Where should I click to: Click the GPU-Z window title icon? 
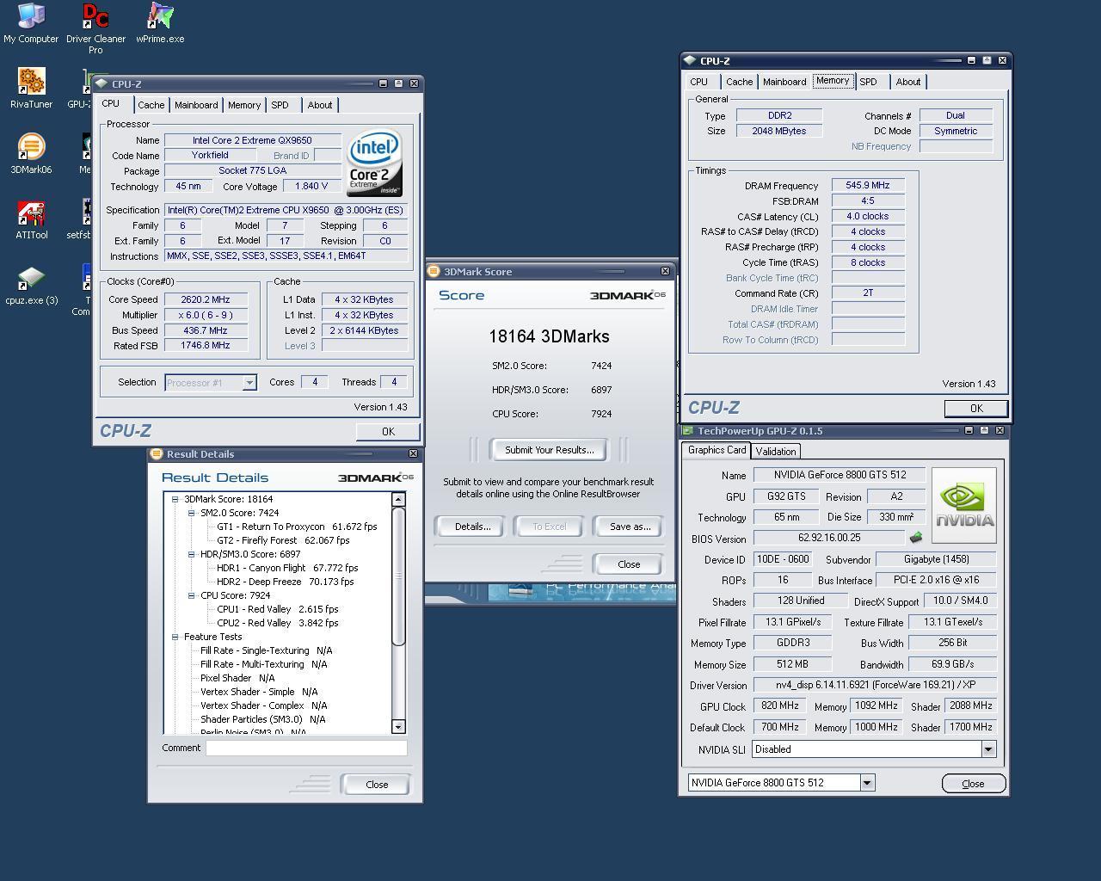688,430
